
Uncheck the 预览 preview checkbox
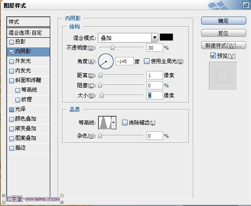pos(213,56)
